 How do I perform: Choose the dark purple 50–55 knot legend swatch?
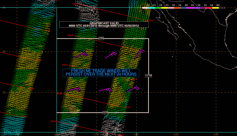pyautogui.click(x=203, y=8)
